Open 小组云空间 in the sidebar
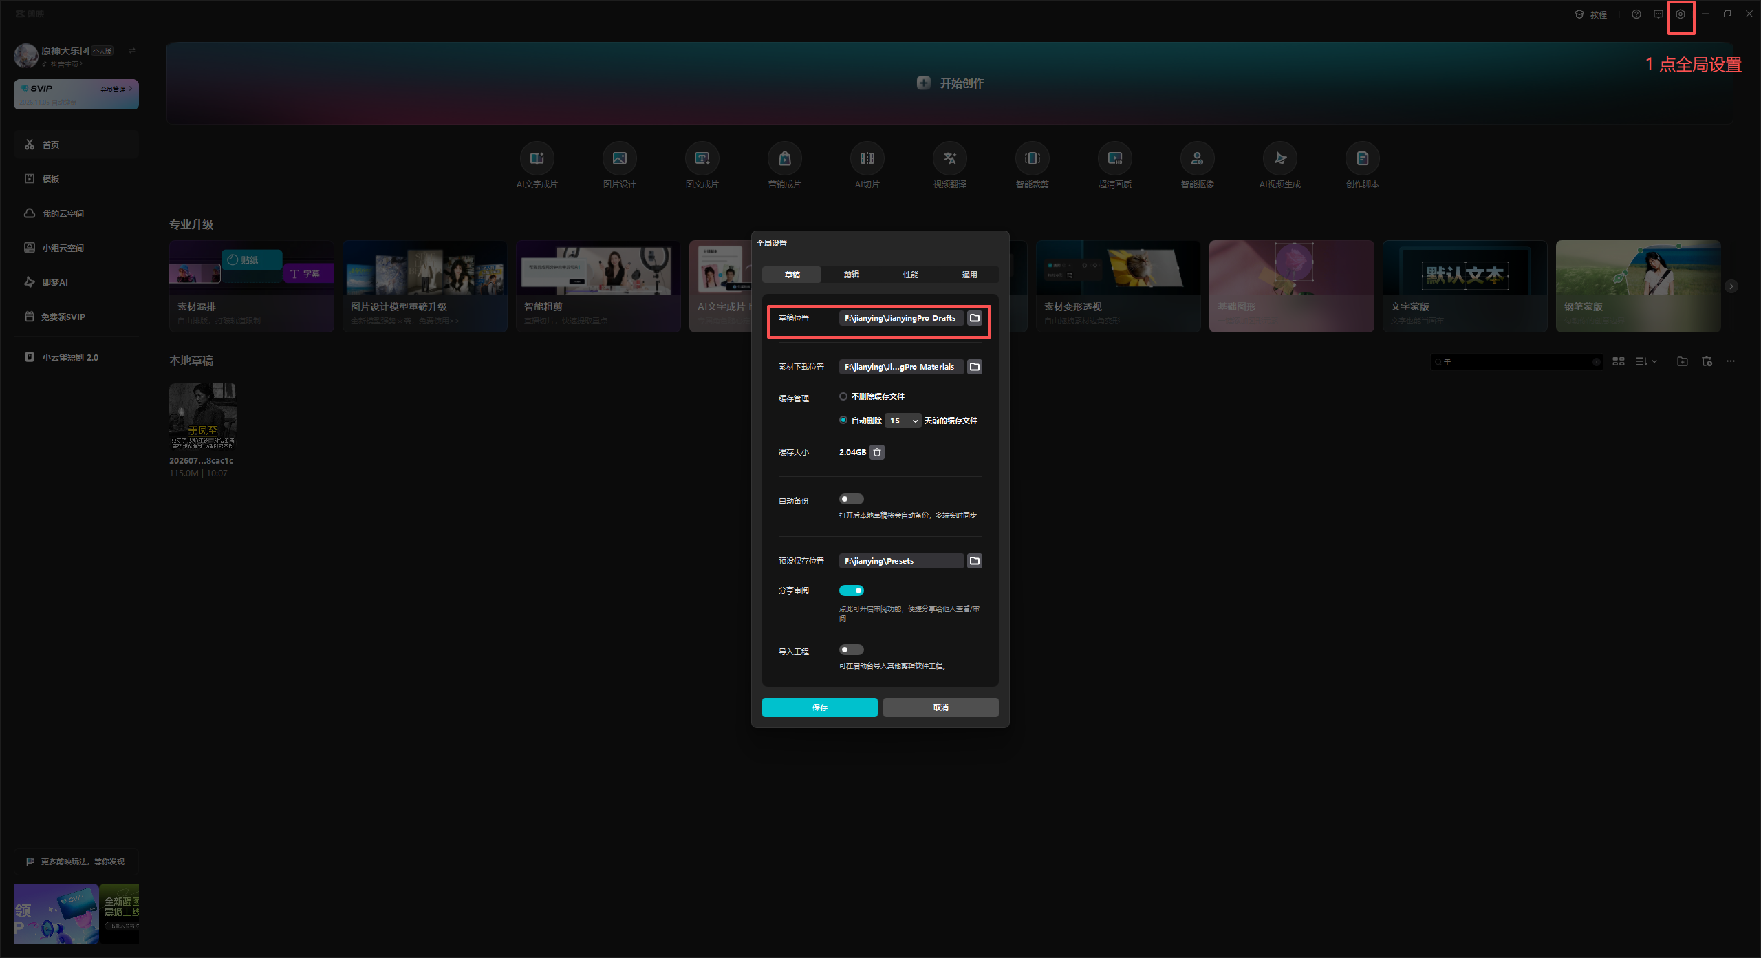1761x958 pixels. pos(76,248)
